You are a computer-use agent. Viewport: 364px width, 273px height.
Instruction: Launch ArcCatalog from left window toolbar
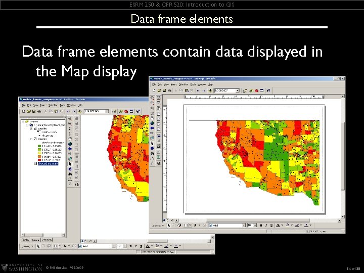[x=121, y=111]
